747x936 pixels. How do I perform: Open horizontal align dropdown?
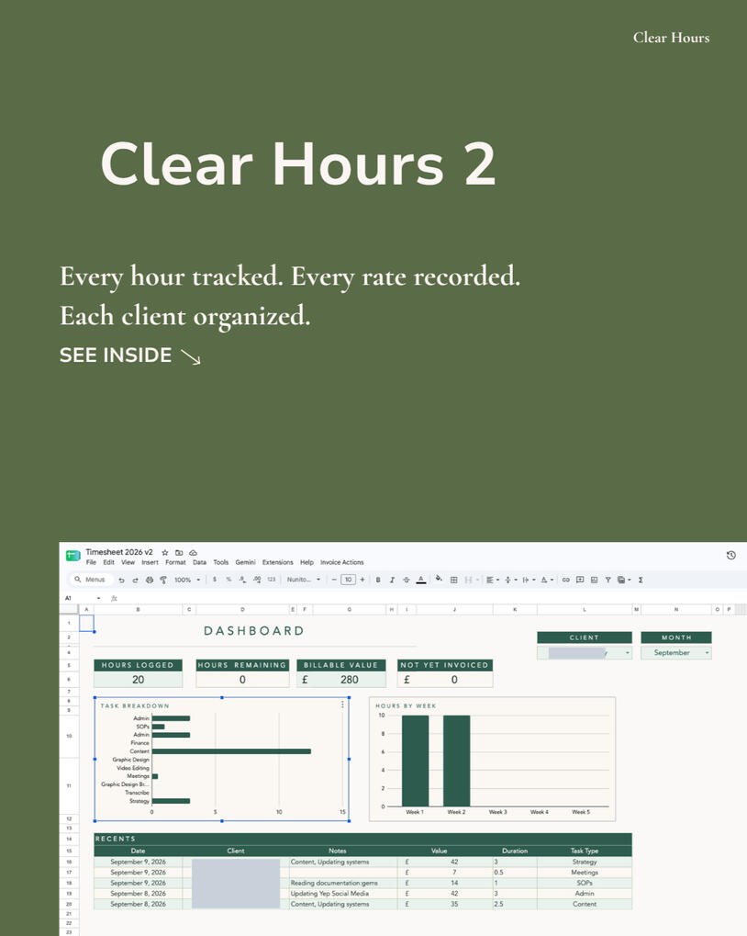[493, 580]
